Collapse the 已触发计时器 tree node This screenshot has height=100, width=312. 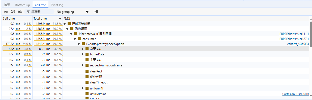pos(65,24)
